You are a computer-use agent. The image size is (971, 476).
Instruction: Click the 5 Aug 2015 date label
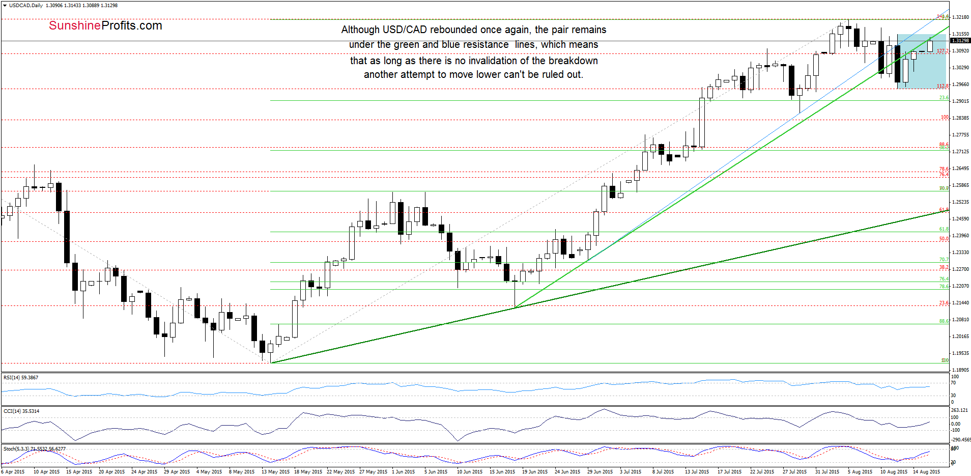[x=860, y=472]
